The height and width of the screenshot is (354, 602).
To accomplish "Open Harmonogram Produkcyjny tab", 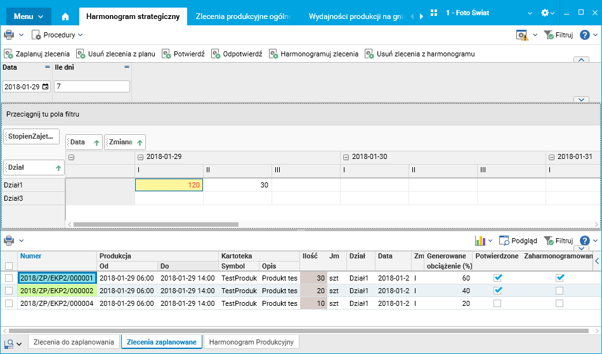I will pyautogui.click(x=251, y=342).
